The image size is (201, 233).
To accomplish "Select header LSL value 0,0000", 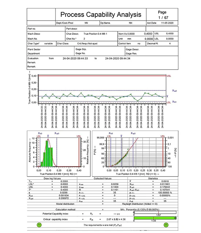I will [x=170, y=39].
